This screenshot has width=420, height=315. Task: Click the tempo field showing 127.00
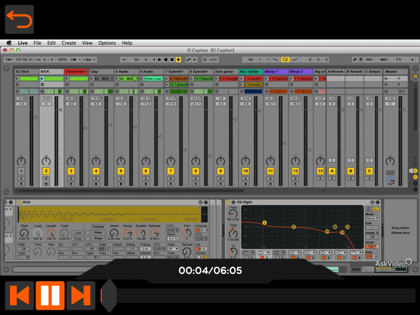(21, 60)
